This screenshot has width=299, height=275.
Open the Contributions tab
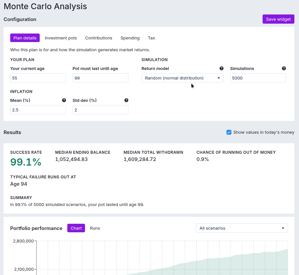[98, 38]
